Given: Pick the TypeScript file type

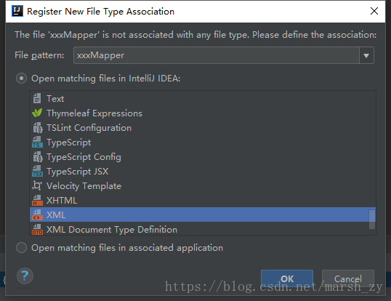Looking at the screenshot, I should pyautogui.click(x=203, y=143).
